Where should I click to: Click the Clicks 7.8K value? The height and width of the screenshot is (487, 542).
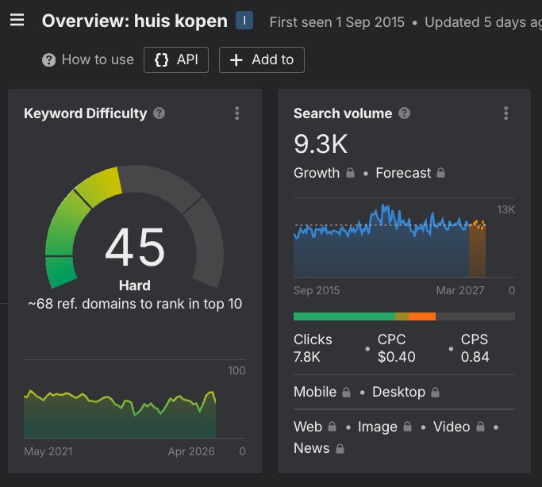click(307, 357)
